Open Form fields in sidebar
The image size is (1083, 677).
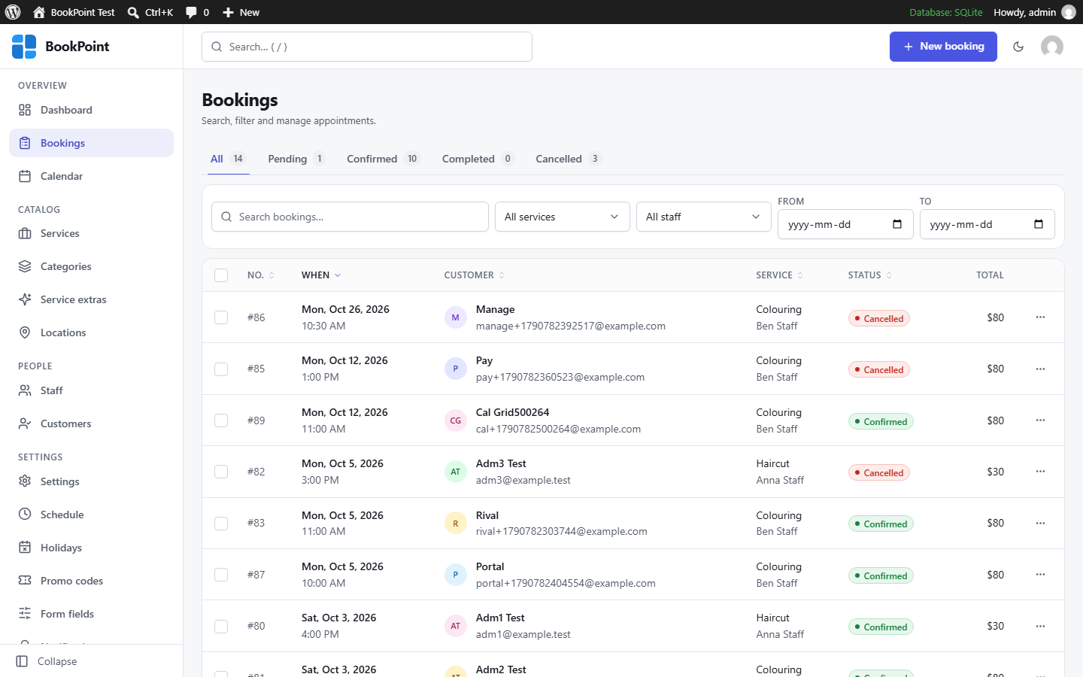91,614
